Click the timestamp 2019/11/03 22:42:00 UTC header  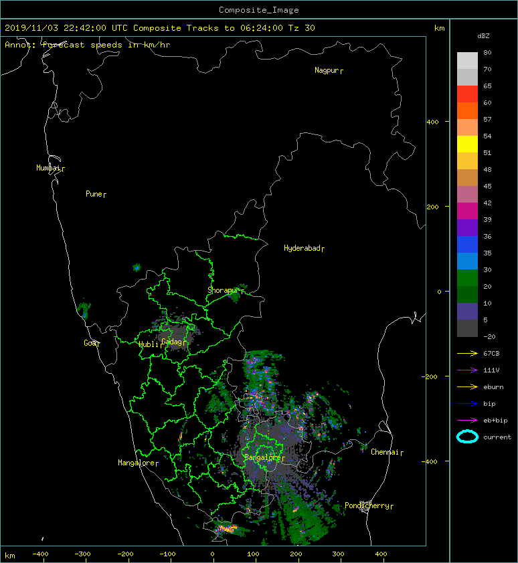pyautogui.click(x=66, y=28)
